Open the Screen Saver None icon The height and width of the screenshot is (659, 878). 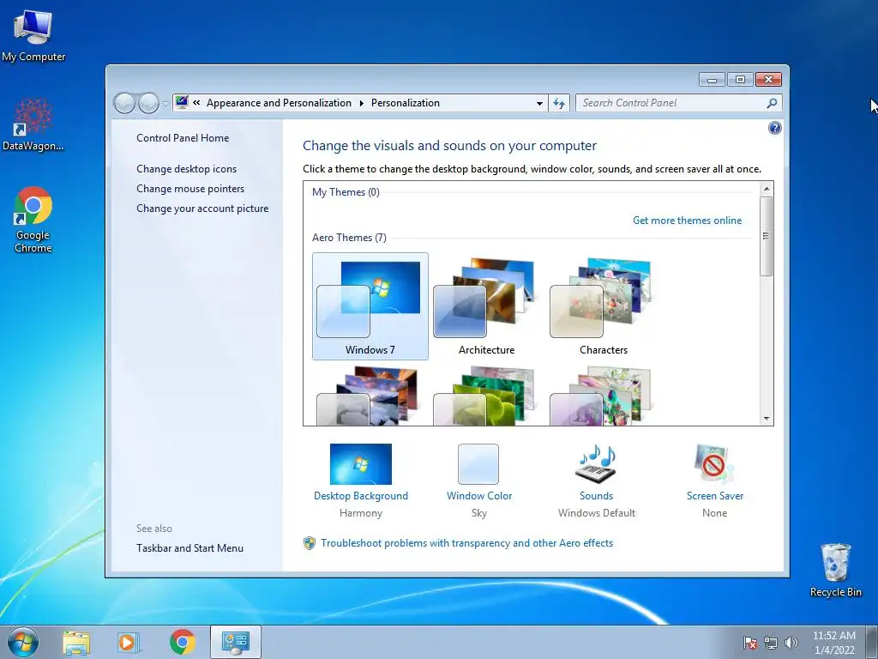point(714,464)
